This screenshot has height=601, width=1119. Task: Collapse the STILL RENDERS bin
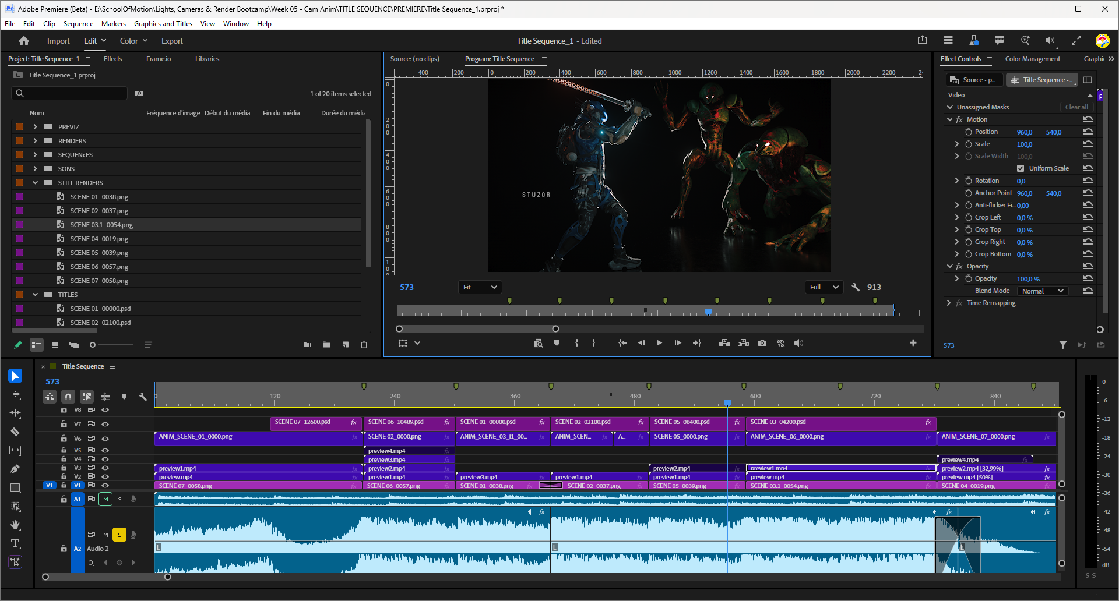coord(35,182)
